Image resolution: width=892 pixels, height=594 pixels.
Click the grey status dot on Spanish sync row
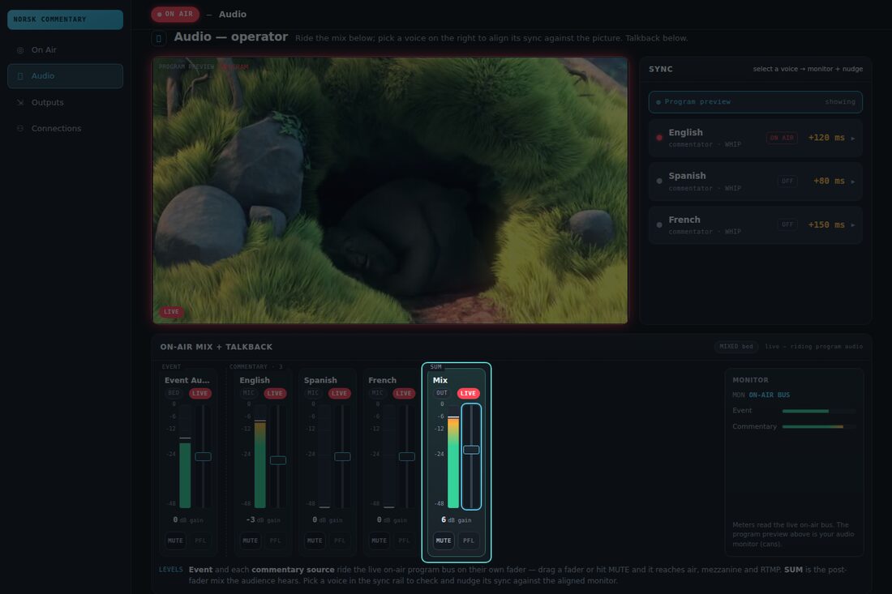659,182
